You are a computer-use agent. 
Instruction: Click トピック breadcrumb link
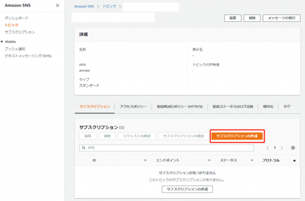click(x=109, y=7)
